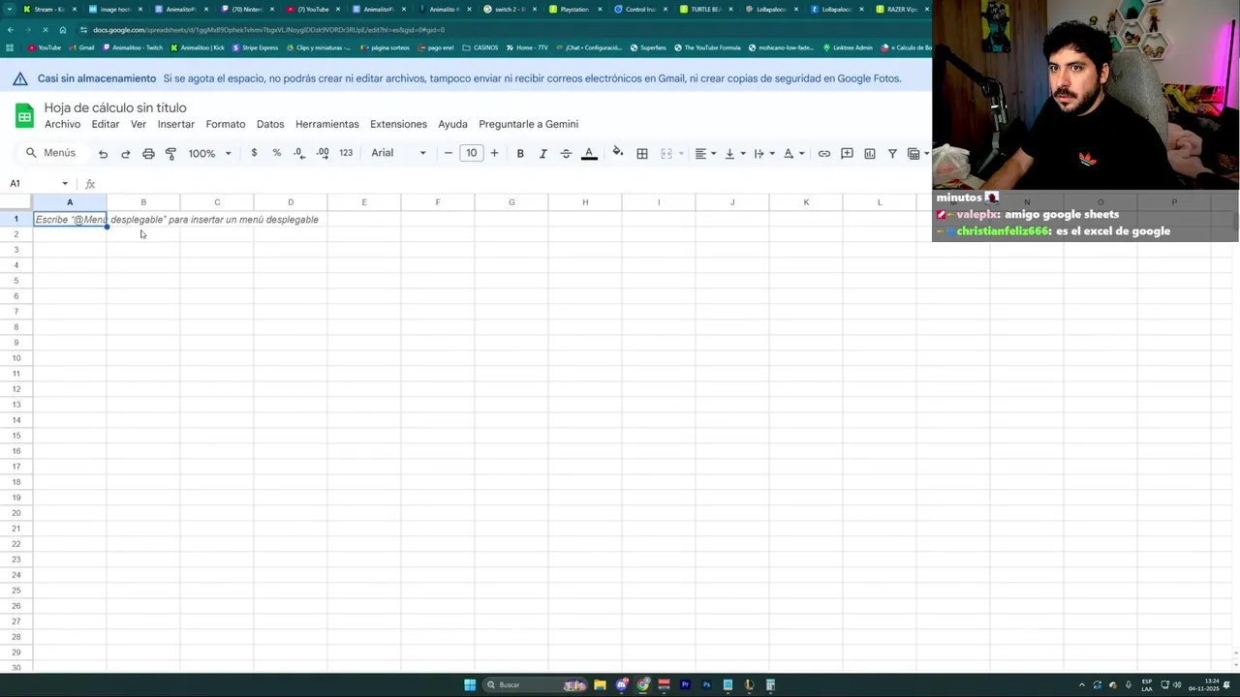The width and height of the screenshot is (1240, 697).
Task: Open number format 123 menu
Action: click(346, 153)
